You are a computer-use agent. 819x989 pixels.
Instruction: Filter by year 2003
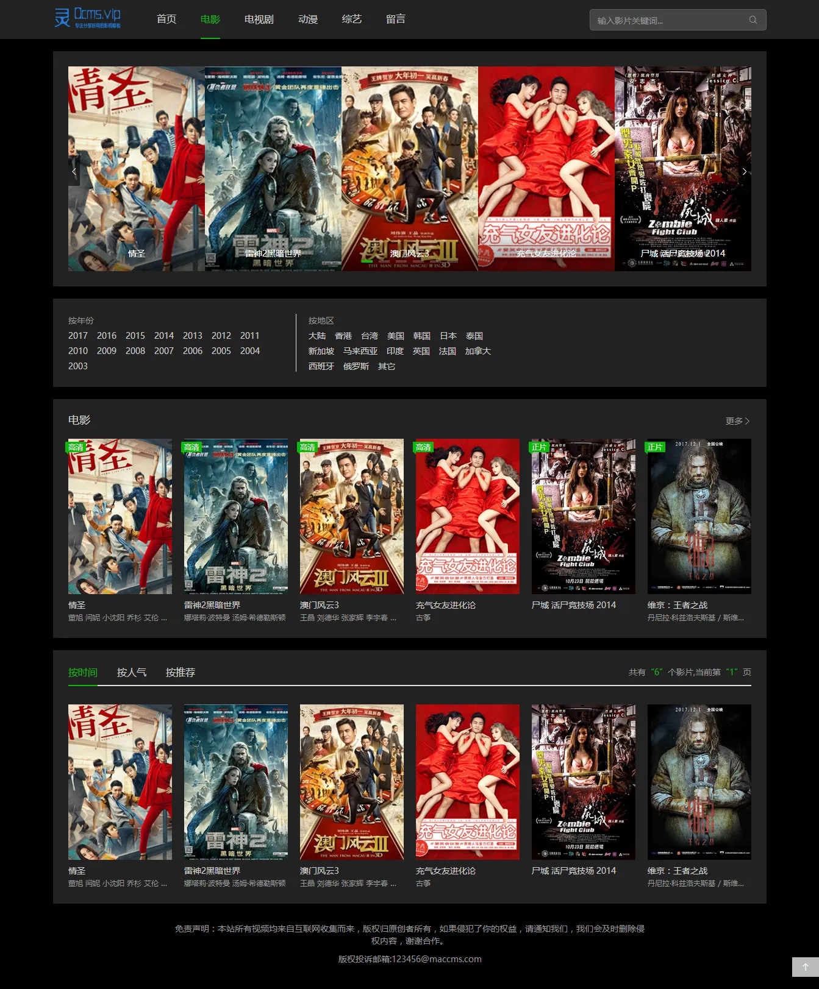(78, 366)
